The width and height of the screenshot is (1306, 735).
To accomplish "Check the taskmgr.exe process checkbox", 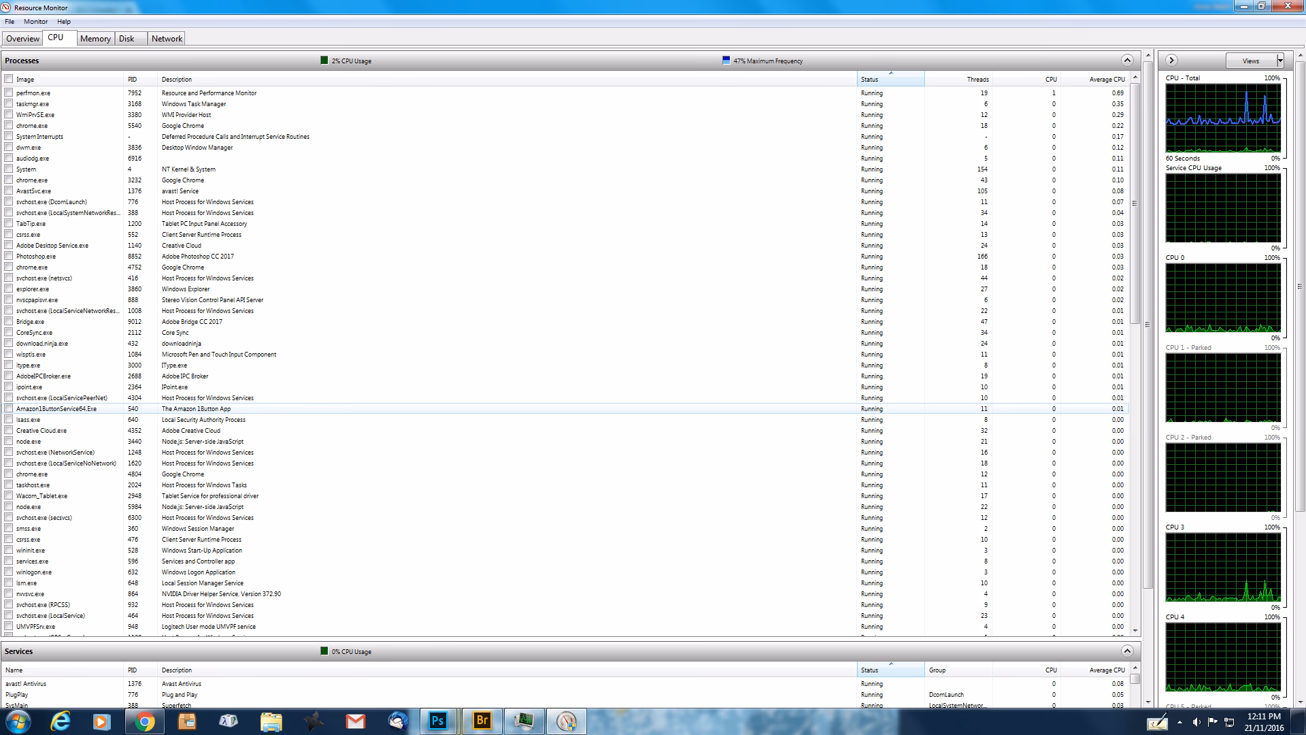I will tap(9, 103).
